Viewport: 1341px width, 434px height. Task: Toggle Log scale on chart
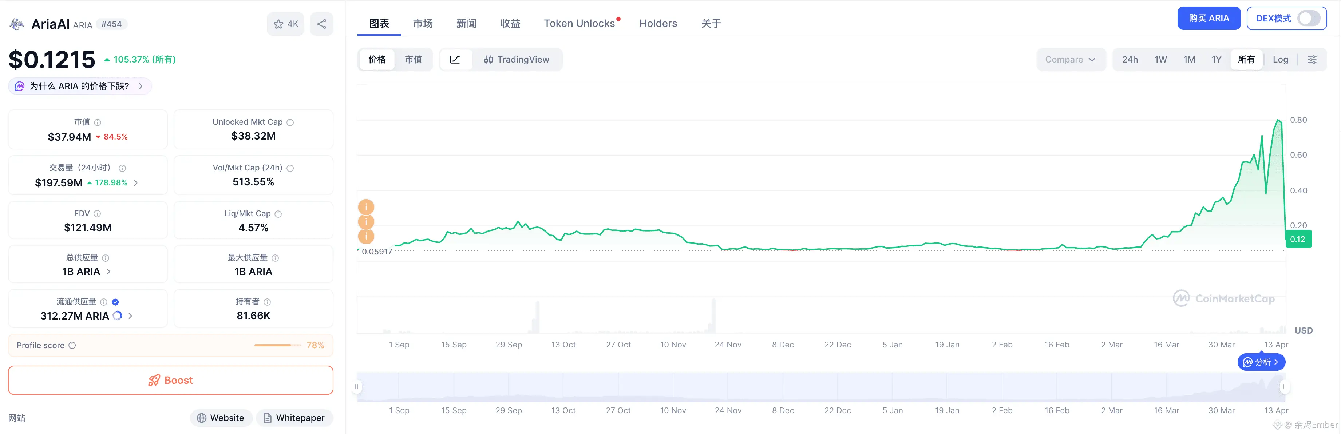coord(1280,59)
